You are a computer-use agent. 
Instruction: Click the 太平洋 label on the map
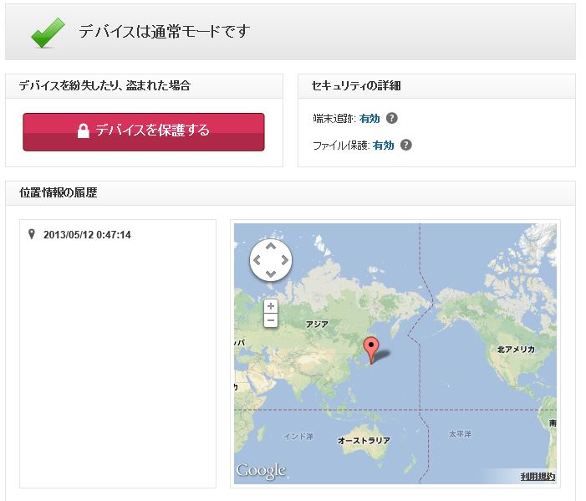click(x=460, y=434)
